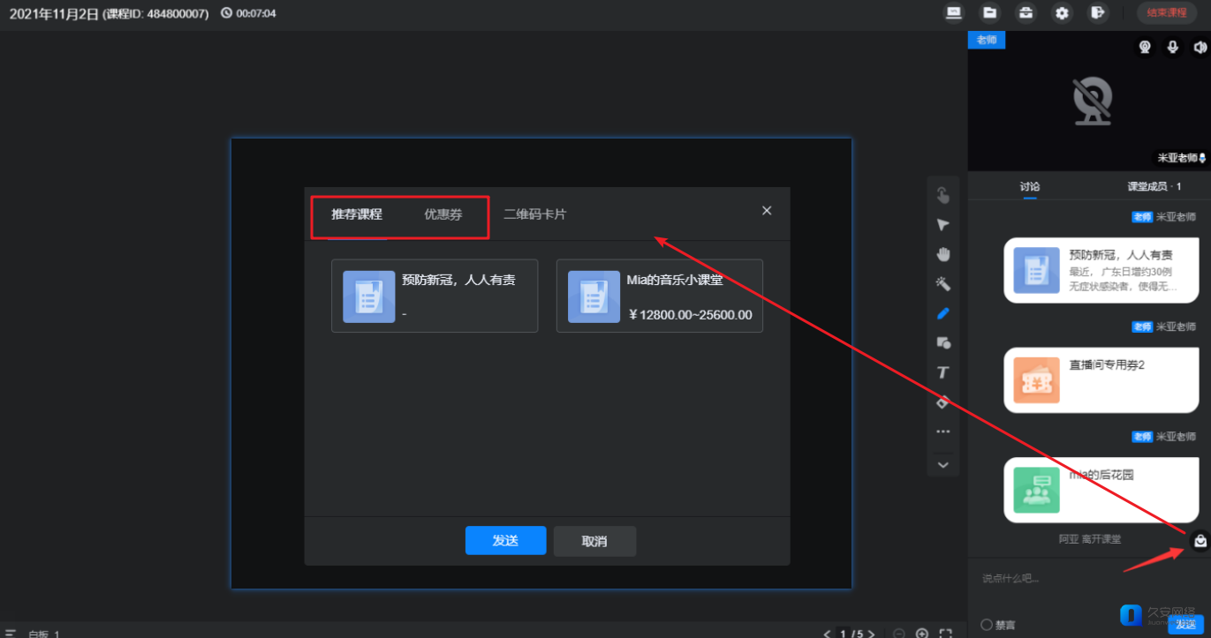The image size is (1211, 638).
Task: Collapse the whiteboard toolbar chevron
Action: [942, 464]
